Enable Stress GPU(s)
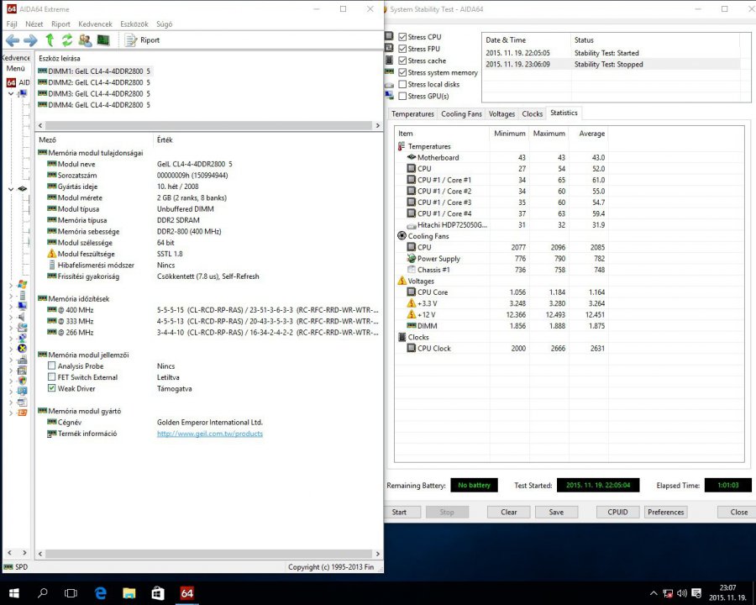Viewport: 756px width, 605px height. point(402,96)
